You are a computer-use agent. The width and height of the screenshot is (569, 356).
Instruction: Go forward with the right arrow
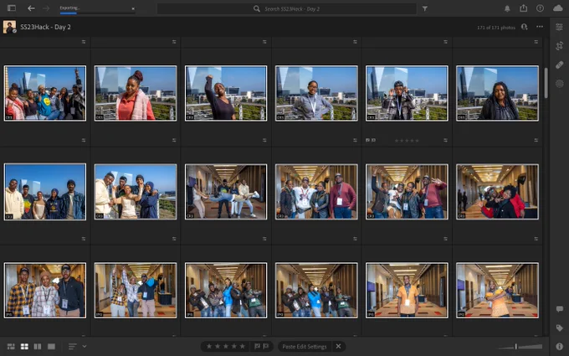click(x=46, y=8)
